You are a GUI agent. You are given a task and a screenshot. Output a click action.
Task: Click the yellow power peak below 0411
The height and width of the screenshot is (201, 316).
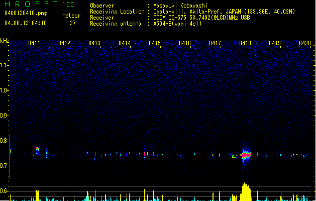37,195
